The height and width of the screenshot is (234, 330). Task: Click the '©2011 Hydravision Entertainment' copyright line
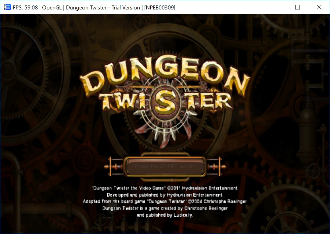(165, 188)
